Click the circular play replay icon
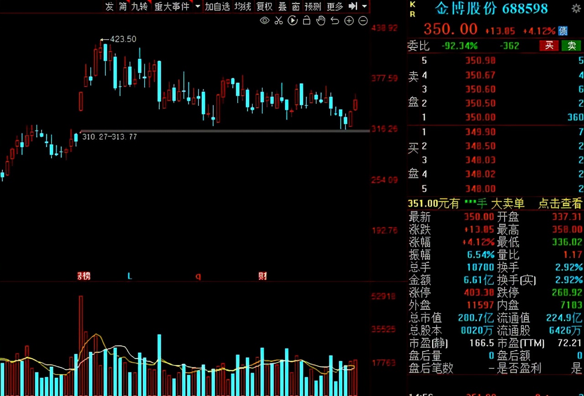This screenshot has width=584, height=396. tap(293, 21)
